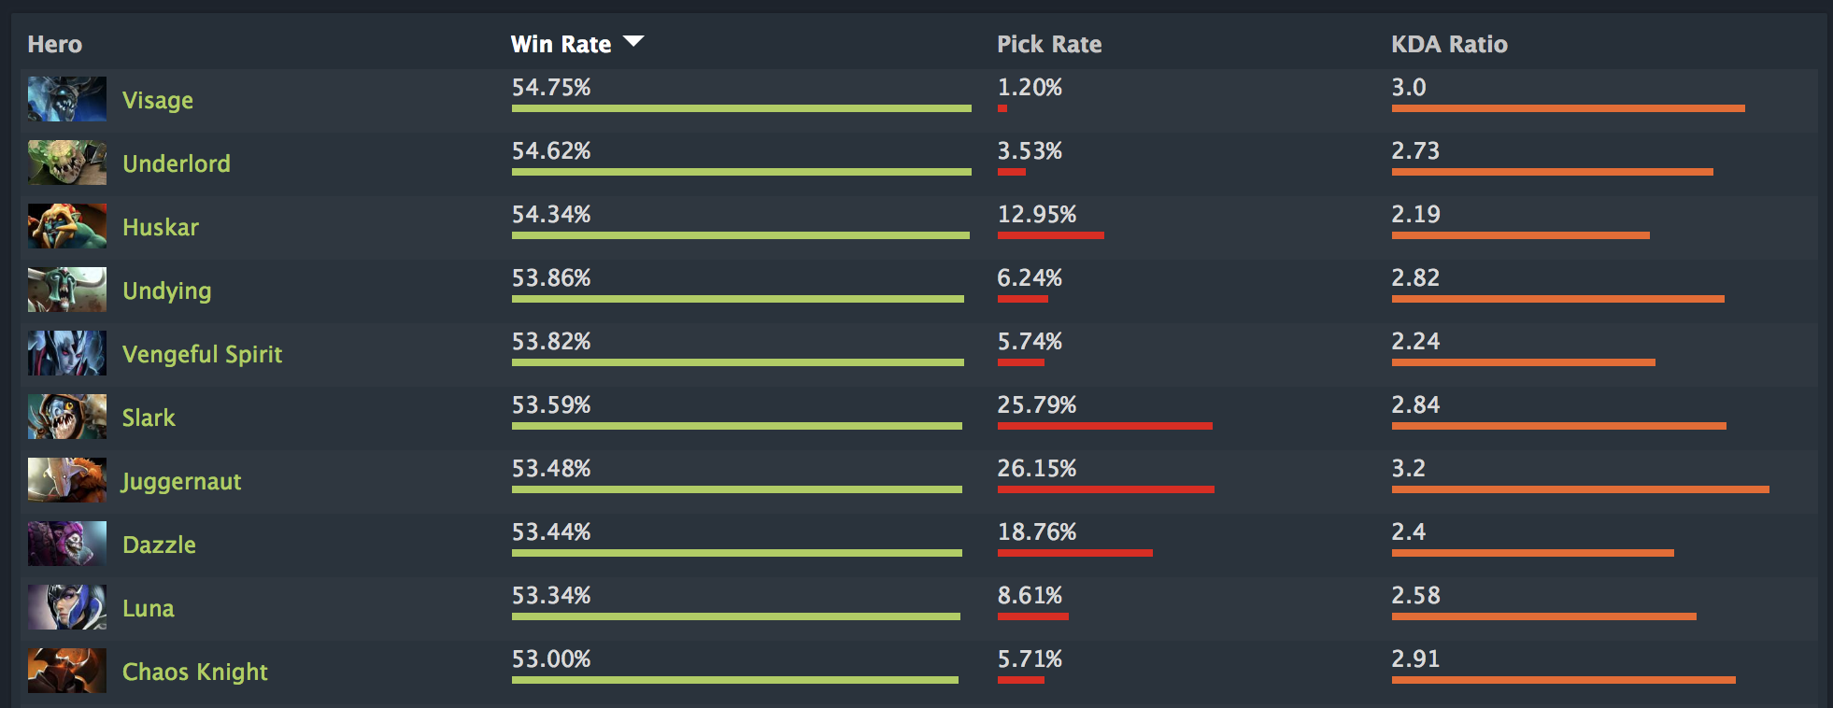Open the Juggernaut portrait icon
The image size is (1833, 708).
67,480
